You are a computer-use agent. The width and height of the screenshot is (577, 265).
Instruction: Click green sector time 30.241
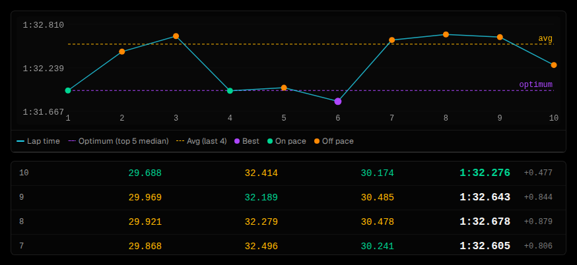378,247
